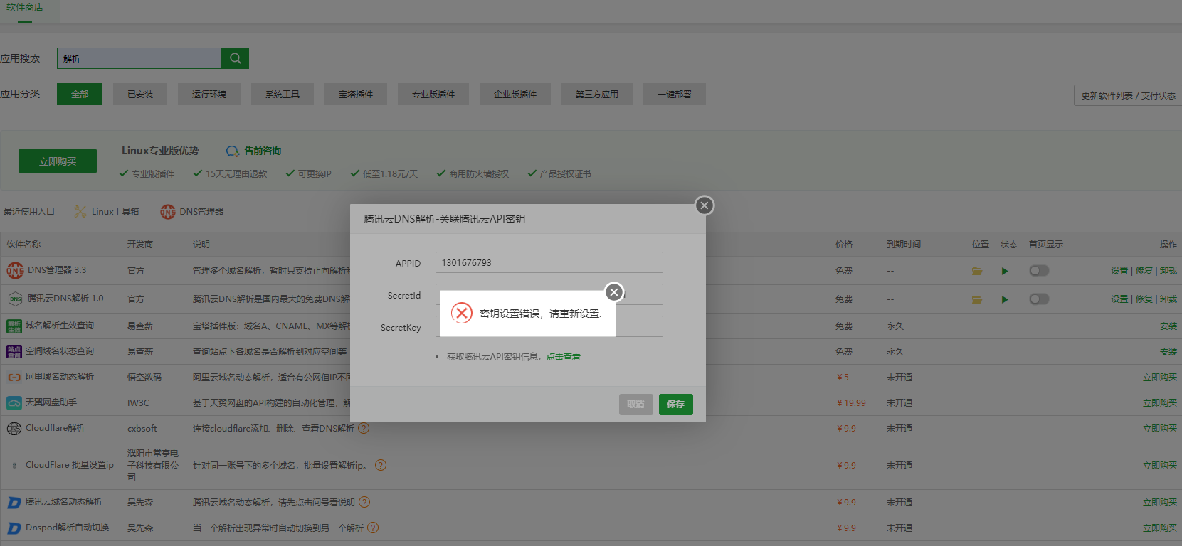This screenshot has width=1182, height=546.
Task: Click 设置 link for 腾讯云DNS解析
Action: (1119, 299)
